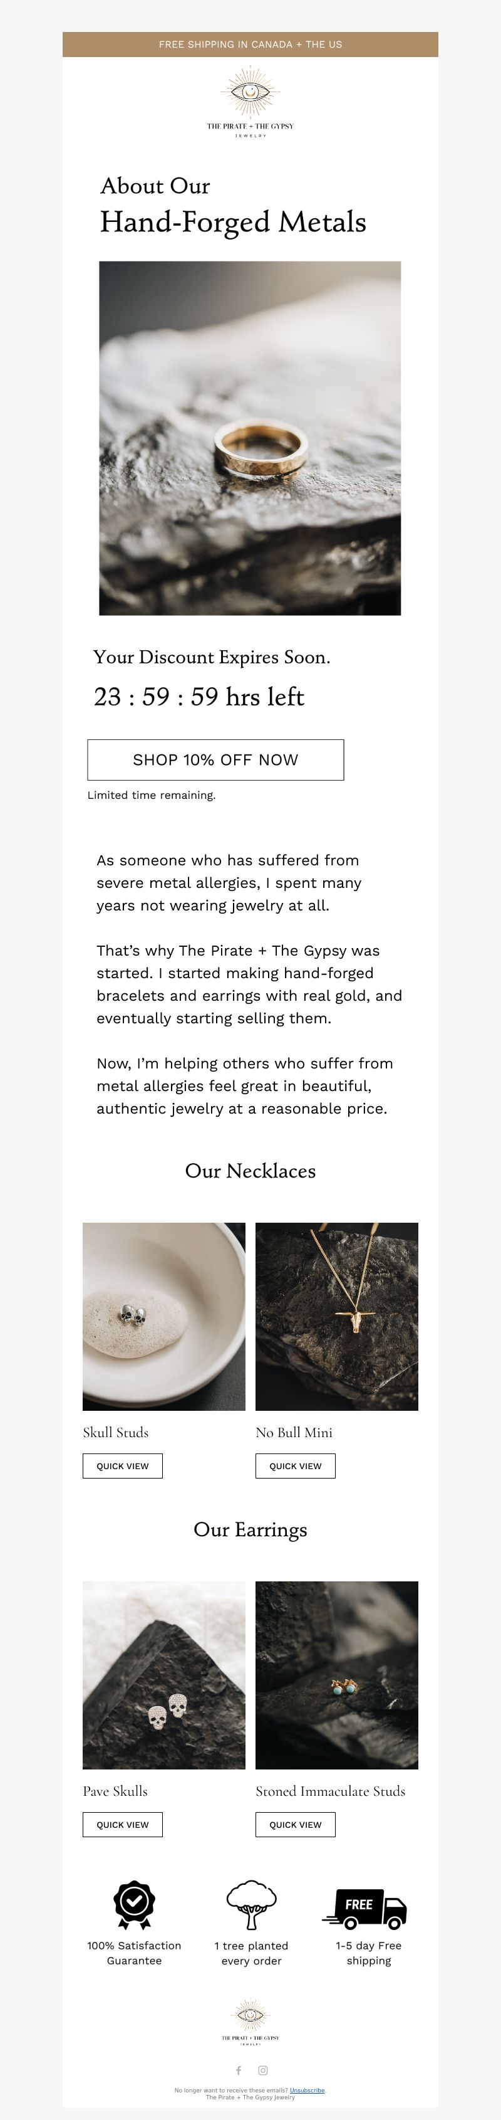The width and height of the screenshot is (501, 2120).
Task: Open Quick View for No Bull Mini
Action: 296,1466
